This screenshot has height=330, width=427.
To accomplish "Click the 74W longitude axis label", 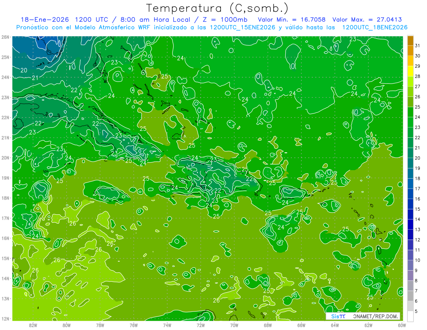I will coord(167,325).
